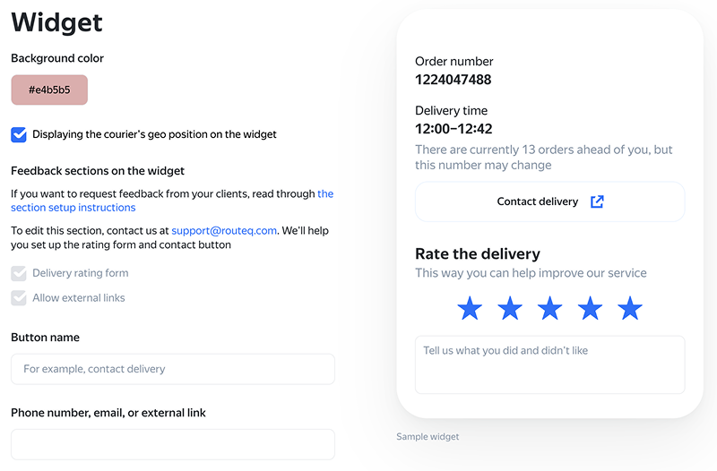Click the order number 1224047488
Viewport: 717px width, 471px height.
(453, 80)
